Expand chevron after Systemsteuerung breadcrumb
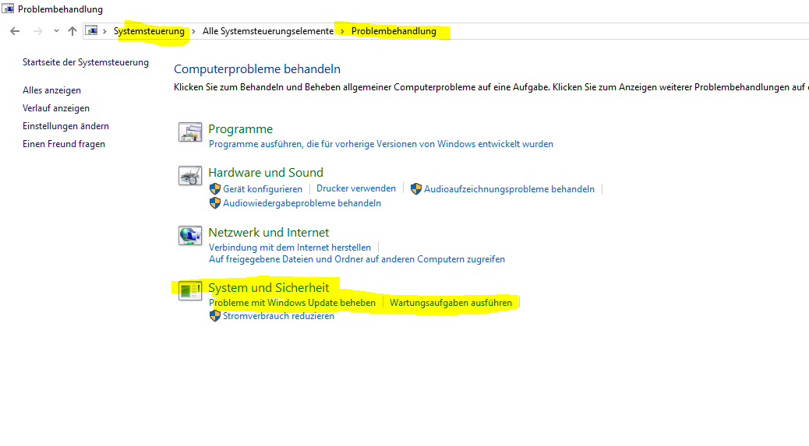This screenshot has width=809, height=446. click(193, 31)
